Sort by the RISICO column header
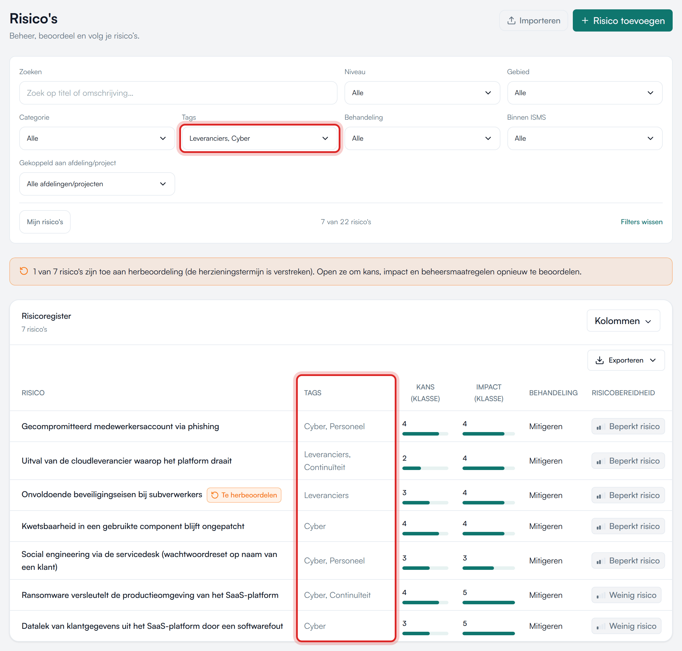The height and width of the screenshot is (651, 682). point(33,392)
